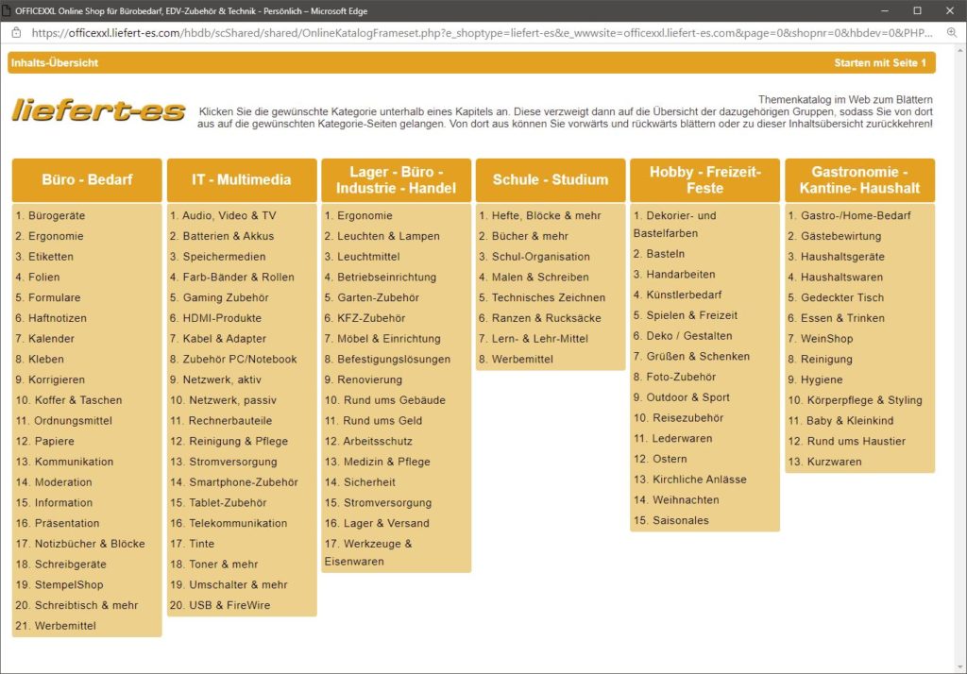
Task: Click 'Starten mit Seite 1' link
Action: coord(880,63)
